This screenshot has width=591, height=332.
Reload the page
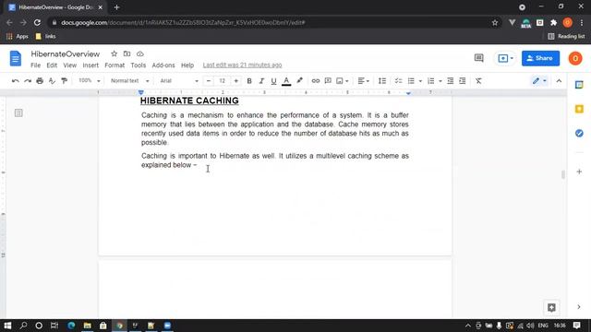[x=37, y=22]
